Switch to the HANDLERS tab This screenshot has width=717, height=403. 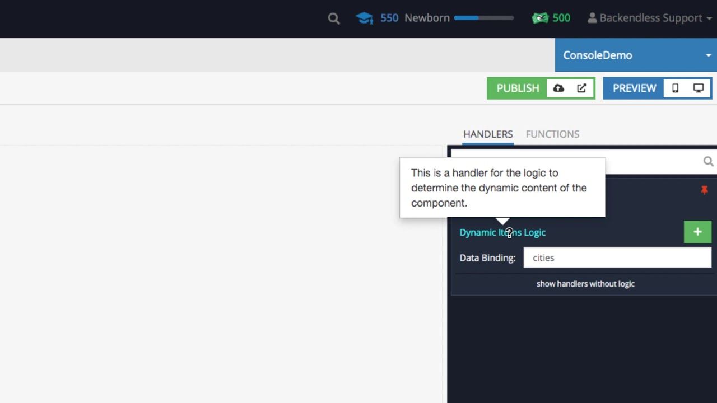488,134
